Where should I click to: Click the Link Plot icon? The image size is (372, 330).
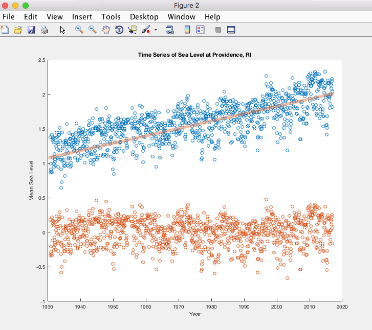coord(170,30)
